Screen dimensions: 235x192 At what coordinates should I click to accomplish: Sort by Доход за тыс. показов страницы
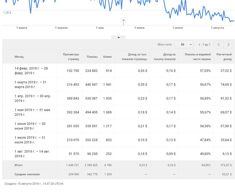click(x=134, y=57)
